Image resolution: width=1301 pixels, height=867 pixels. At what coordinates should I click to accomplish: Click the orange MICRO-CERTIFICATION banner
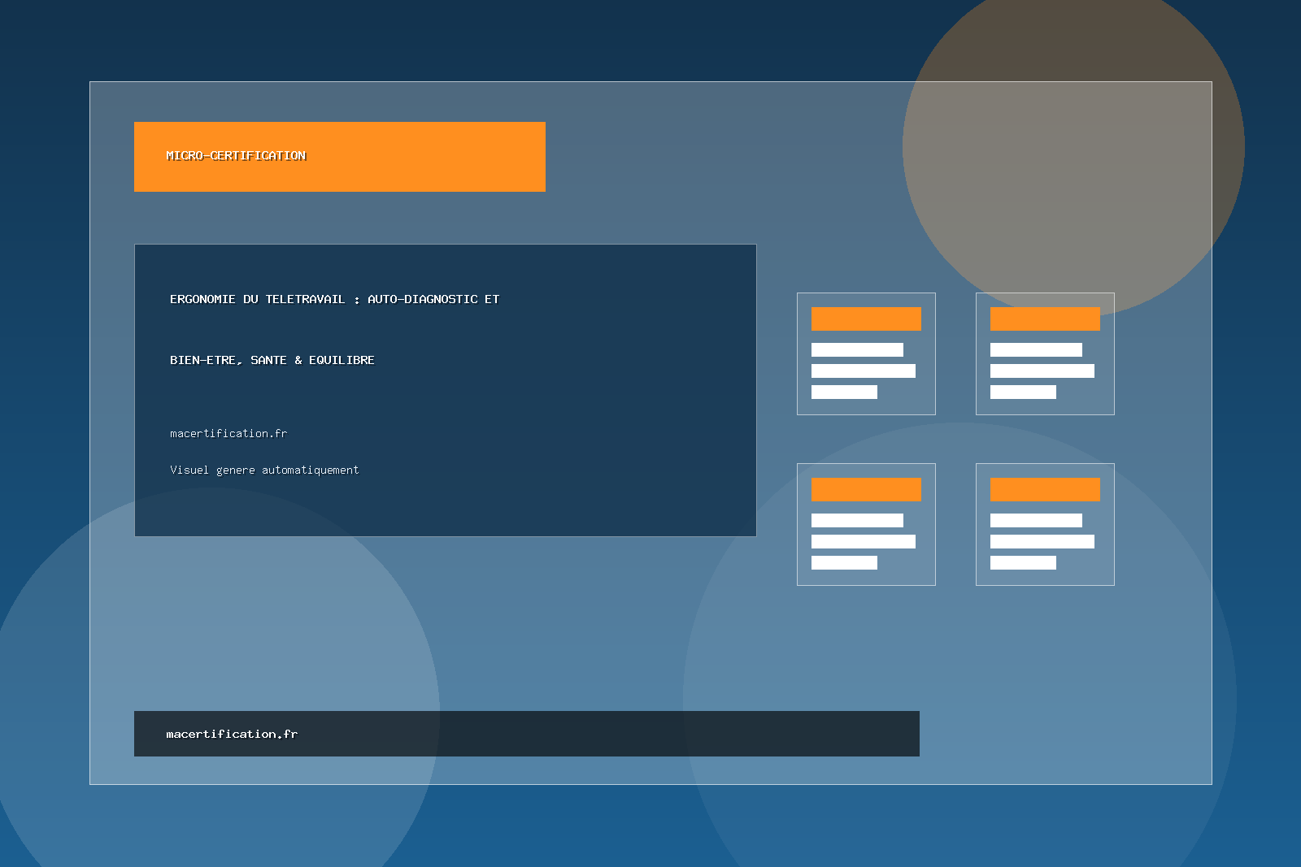339,157
